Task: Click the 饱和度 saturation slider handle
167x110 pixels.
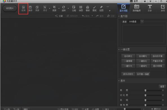Action: (145, 105)
